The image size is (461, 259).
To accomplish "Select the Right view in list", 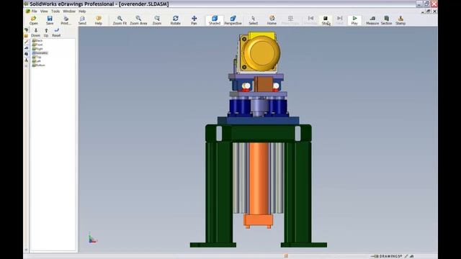I will pyautogui.click(x=37, y=49).
